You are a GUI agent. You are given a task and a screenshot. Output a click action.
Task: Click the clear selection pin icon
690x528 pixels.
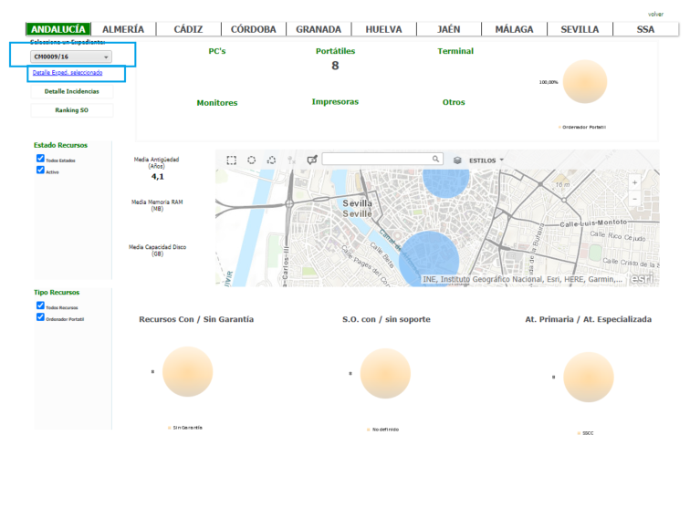point(291,160)
